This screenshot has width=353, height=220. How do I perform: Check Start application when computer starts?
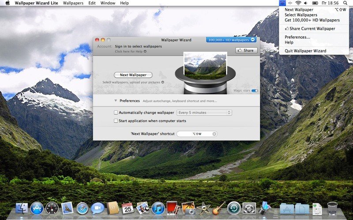click(116, 121)
